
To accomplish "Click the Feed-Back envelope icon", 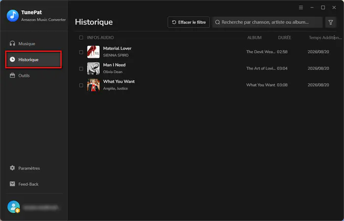I will tap(12, 184).
